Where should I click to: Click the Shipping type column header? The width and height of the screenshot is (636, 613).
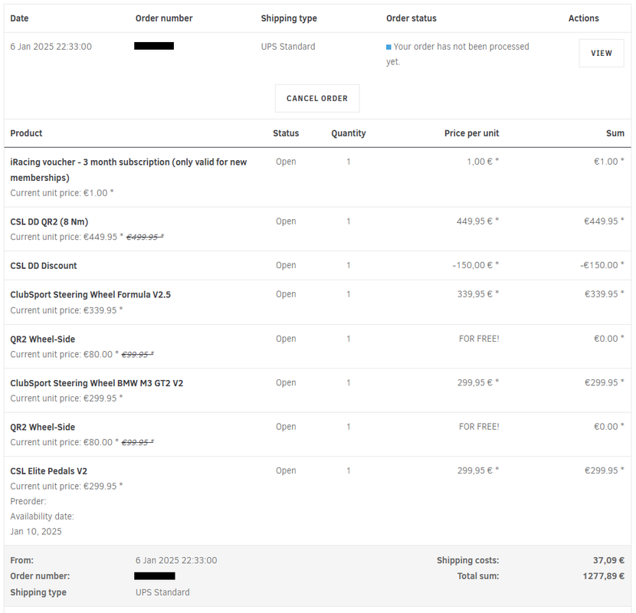289,18
